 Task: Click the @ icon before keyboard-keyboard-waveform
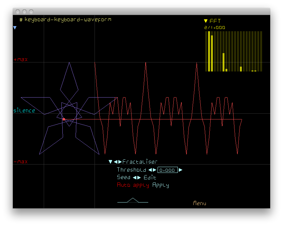tap(21, 20)
